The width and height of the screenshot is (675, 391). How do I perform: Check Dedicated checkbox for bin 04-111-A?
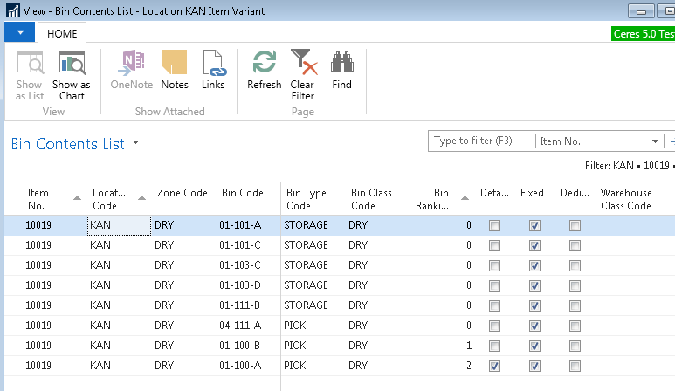[575, 326]
